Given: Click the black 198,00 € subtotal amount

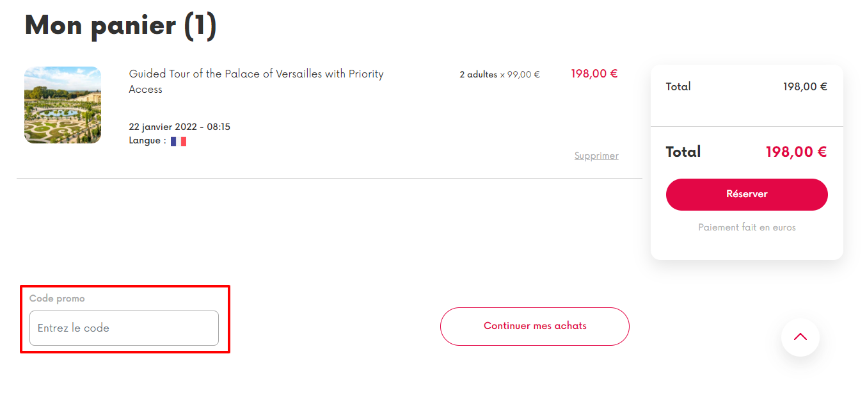Looking at the screenshot, I should (805, 86).
